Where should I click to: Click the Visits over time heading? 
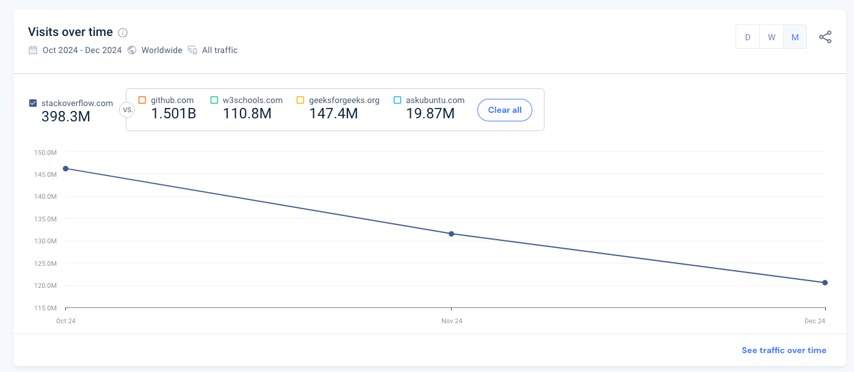click(70, 32)
